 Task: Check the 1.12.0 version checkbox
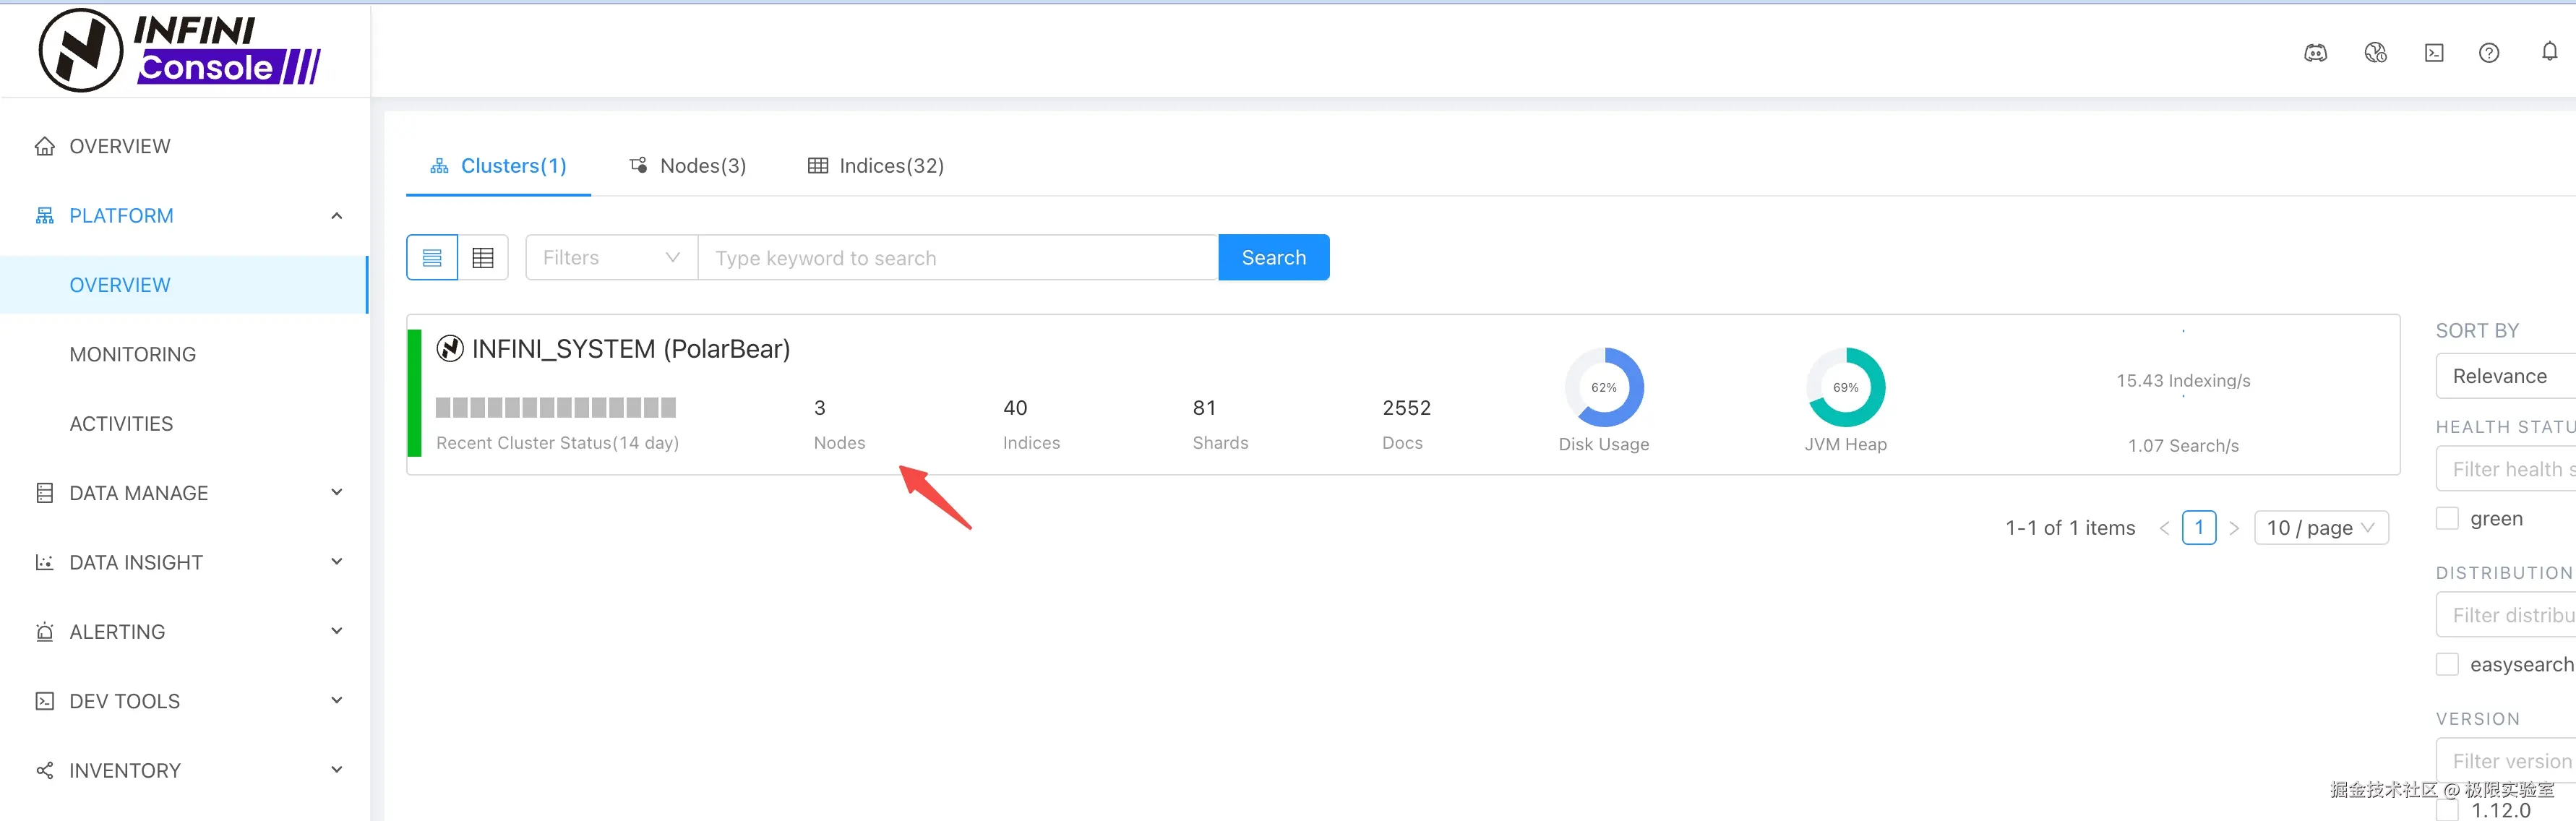(x=2447, y=810)
